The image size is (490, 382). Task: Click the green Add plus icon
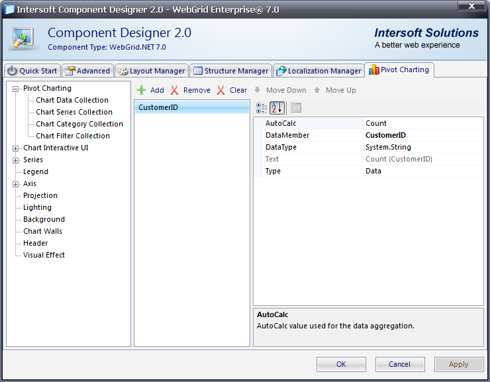141,90
